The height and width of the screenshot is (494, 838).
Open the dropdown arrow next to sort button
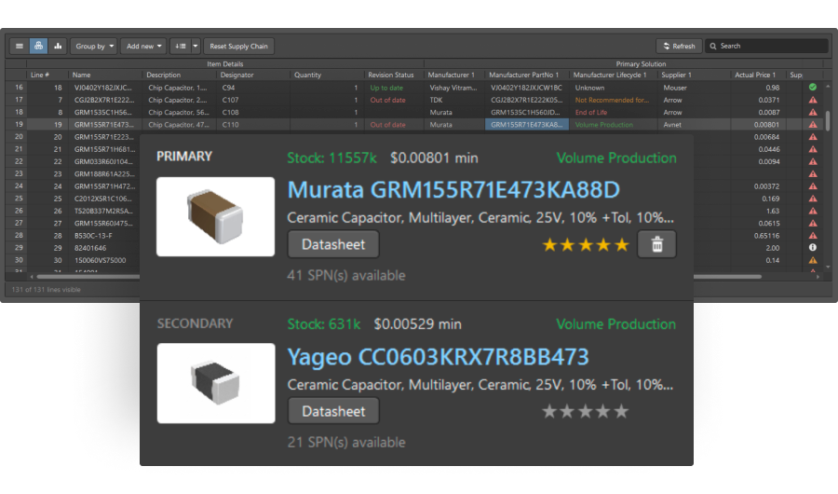tap(196, 46)
